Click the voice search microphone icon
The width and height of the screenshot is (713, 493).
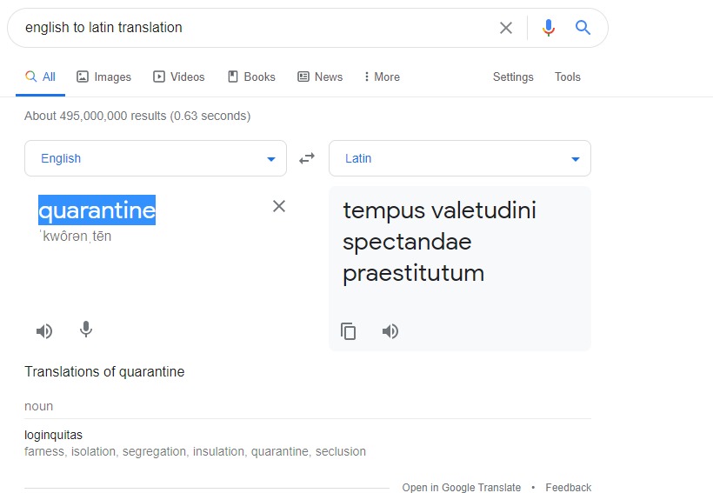pyautogui.click(x=548, y=28)
